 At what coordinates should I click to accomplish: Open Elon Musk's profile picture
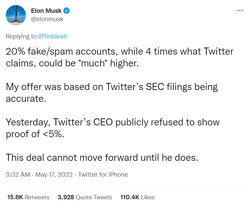click(16, 15)
